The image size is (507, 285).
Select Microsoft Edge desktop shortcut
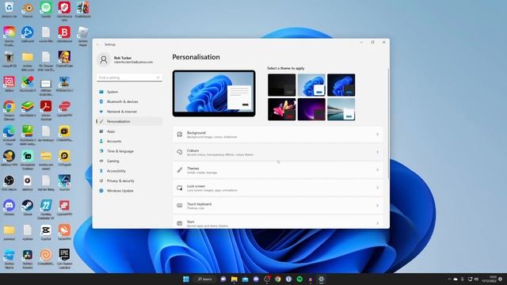9,135
